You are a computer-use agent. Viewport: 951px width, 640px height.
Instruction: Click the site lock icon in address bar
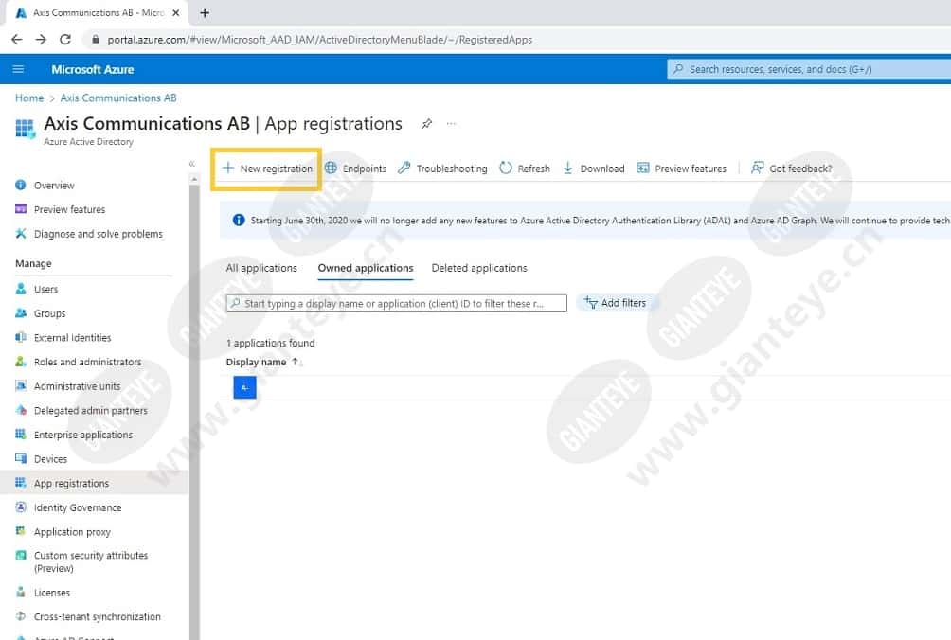pos(95,40)
